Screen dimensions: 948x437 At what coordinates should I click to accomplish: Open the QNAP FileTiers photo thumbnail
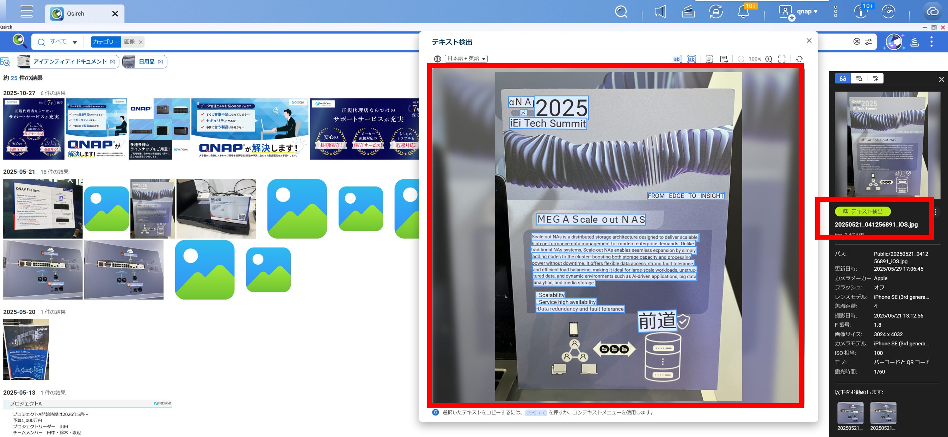(x=43, y=208)
